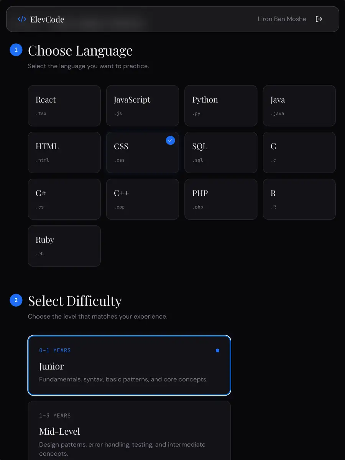Image resolution: width=345 pixels, height=460 pixels.
Task: Pick the PHP language card
Action: click(221, 199)
